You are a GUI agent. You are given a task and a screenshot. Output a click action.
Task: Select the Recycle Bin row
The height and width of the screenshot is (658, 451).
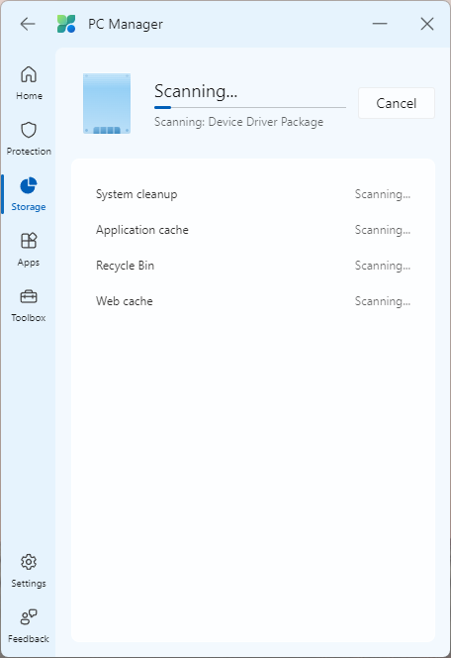point(253,266)
